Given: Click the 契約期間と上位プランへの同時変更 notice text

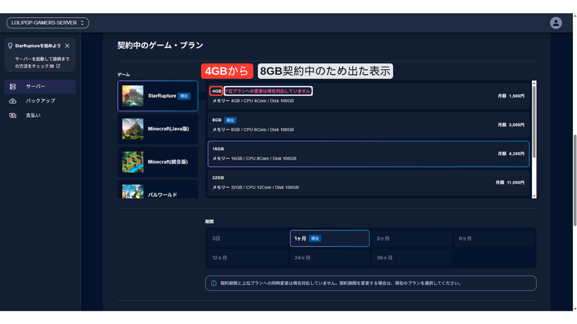Looking at the screenshot, I should pos(341,283).
